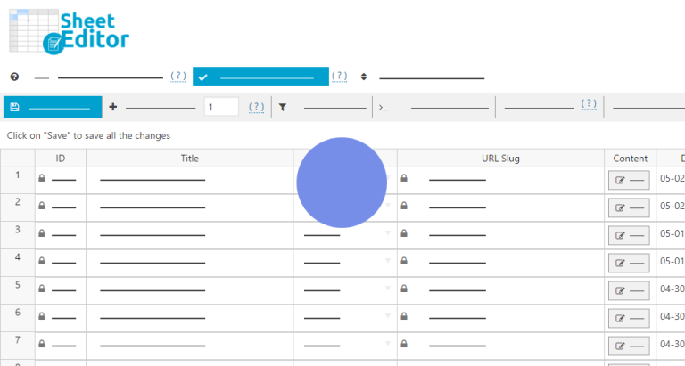The width and height of the screenshot is (685, 366).
Task: Expand the row 3 dropdown arrow before URL Slug
Action: pyautogui.click(x=387, y=233)
